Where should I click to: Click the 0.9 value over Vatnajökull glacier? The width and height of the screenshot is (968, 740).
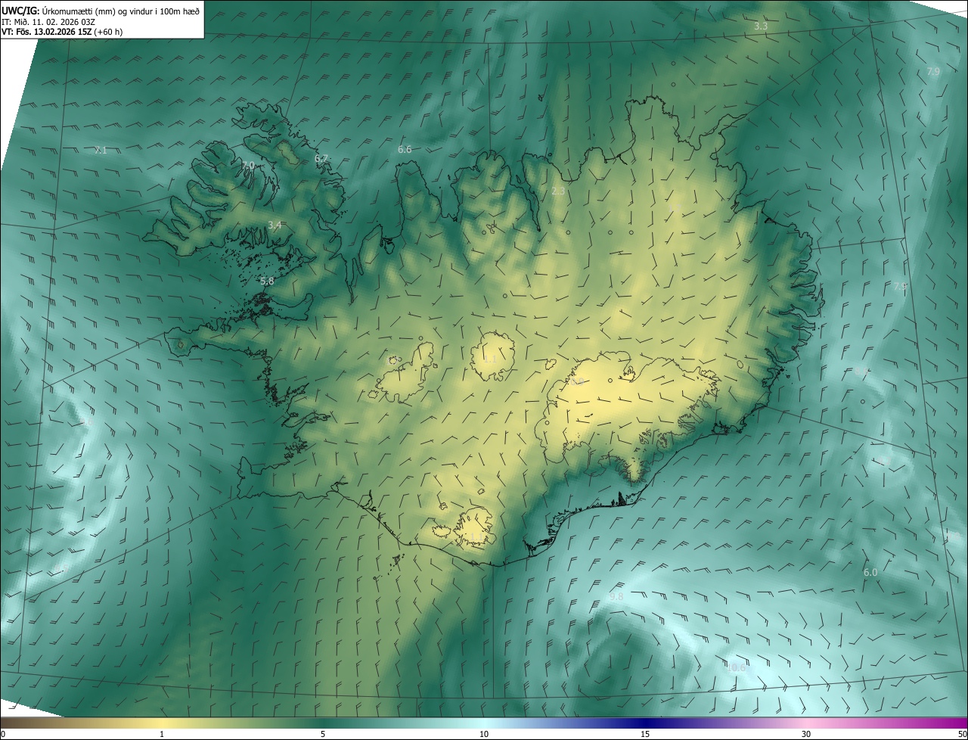click(x=578, y=382)
